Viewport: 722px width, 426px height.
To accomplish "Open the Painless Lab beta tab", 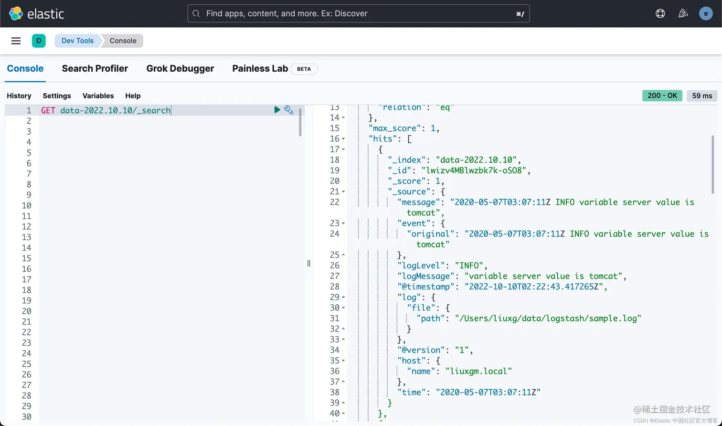I will pos(260,69).
